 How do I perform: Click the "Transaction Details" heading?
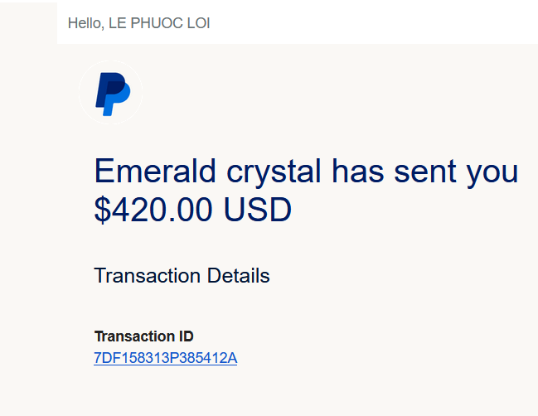pyautogui.click(x=182, y=275)
